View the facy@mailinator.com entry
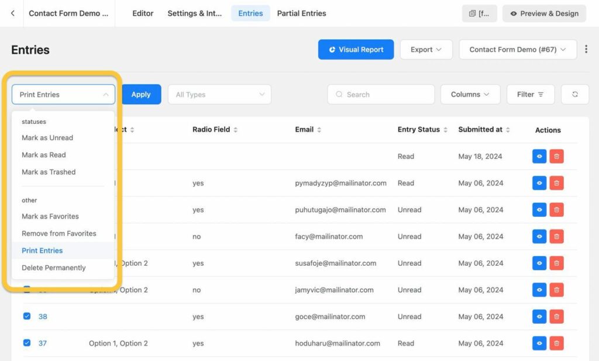Viewport: 599px width, 361px height. [x=539, y=236]
